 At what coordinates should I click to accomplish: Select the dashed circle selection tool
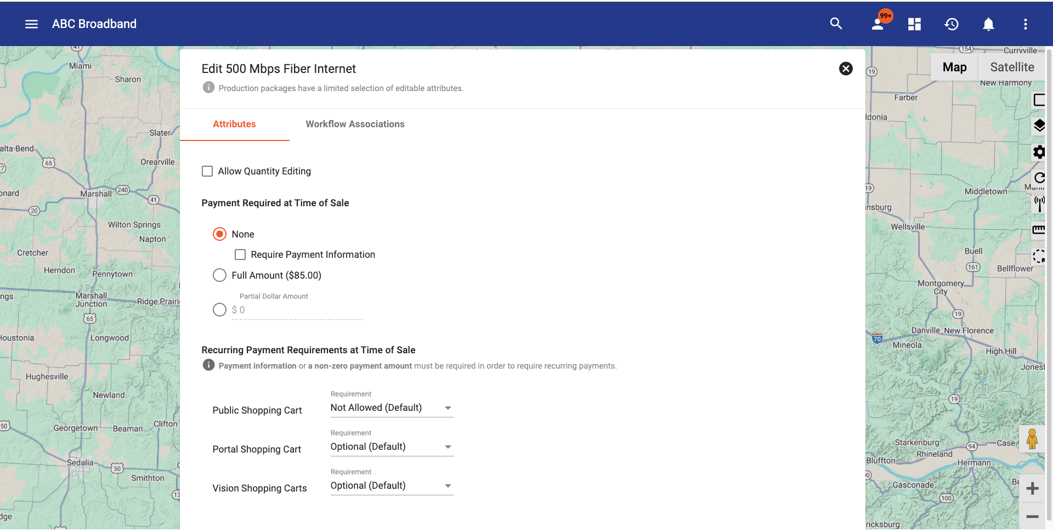point(1039,256)
